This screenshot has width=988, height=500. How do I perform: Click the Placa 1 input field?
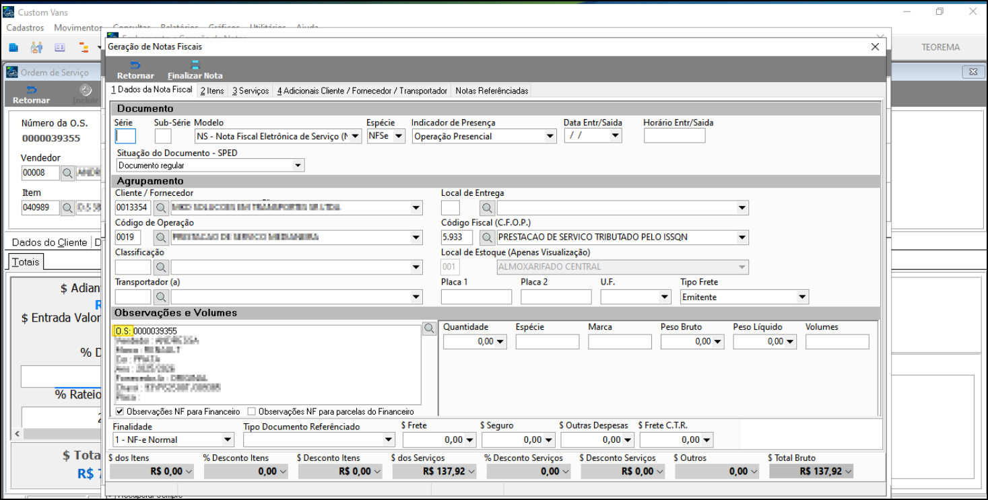[476, 297]
